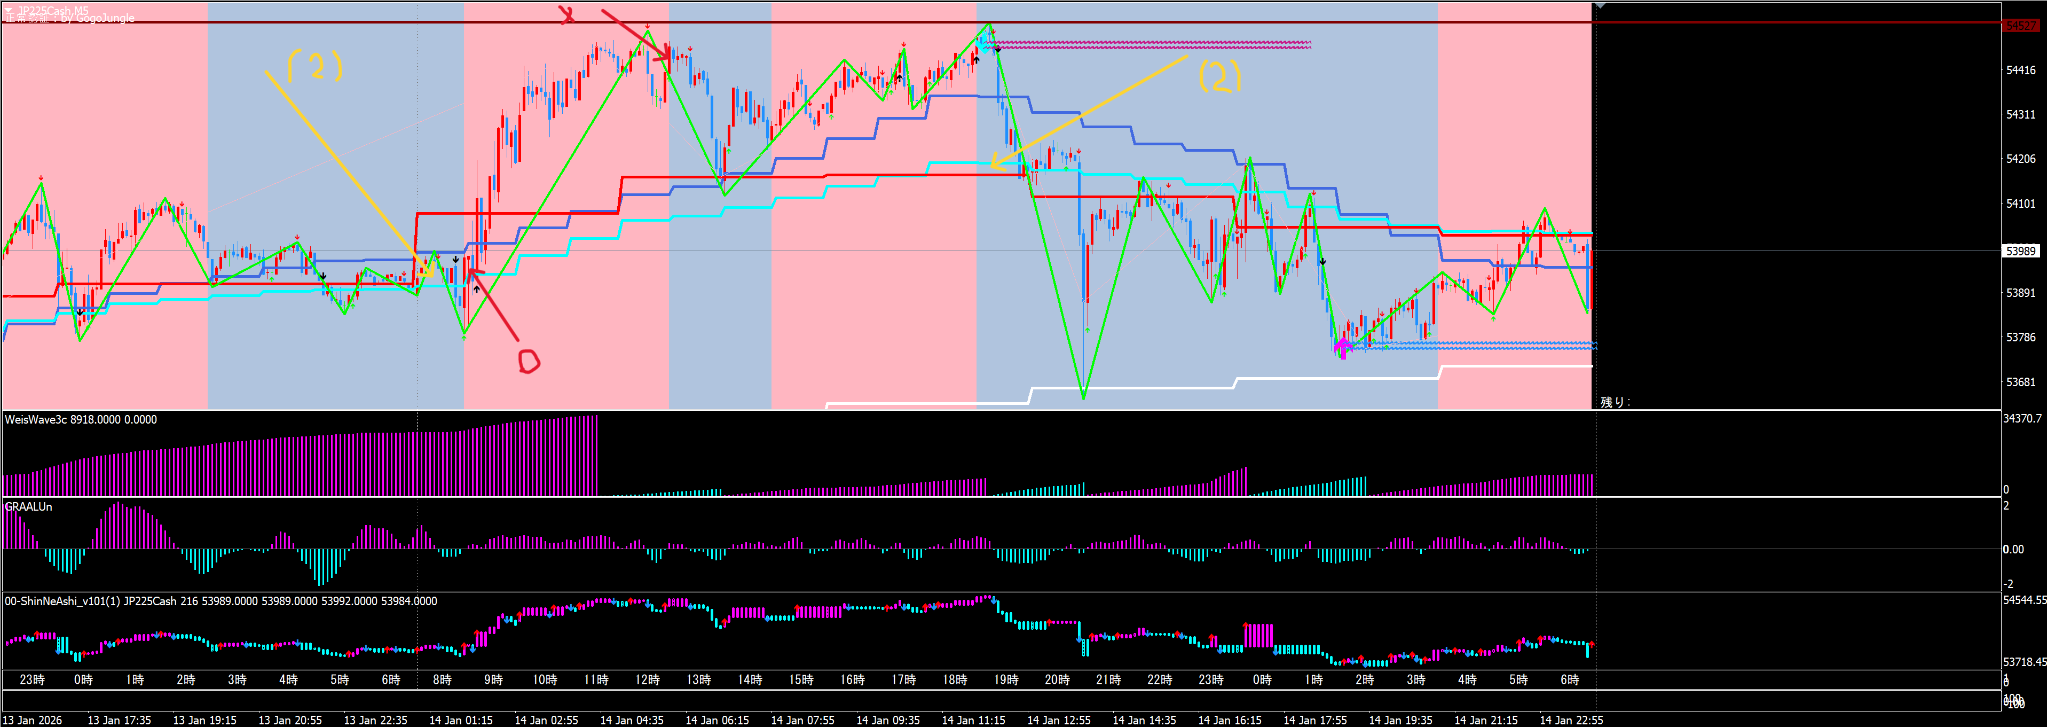This screenshot has height=727, width=2047.
Task: Click the current price label 53989
Action: [2020, 251]
